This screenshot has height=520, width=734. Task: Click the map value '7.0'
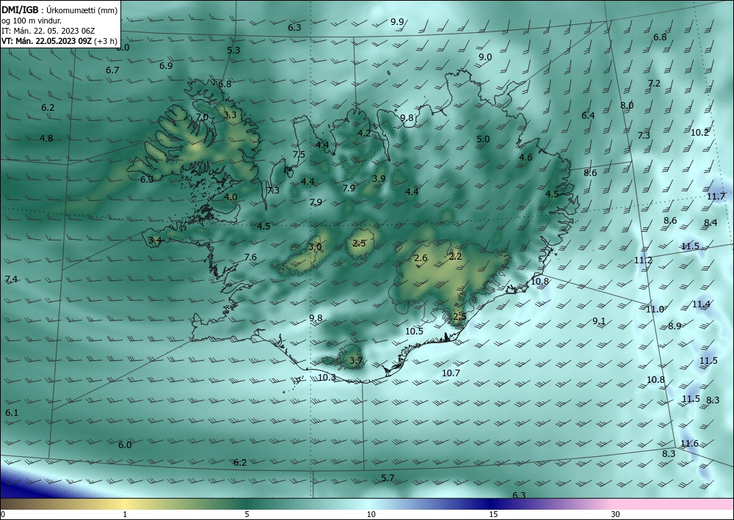[x=202, y=117]
